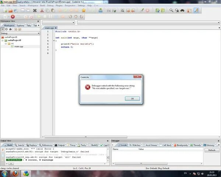Viewport: 221px width, 177px height.
Task: Open the Plugins menu
Action: (x=59, y=6)
